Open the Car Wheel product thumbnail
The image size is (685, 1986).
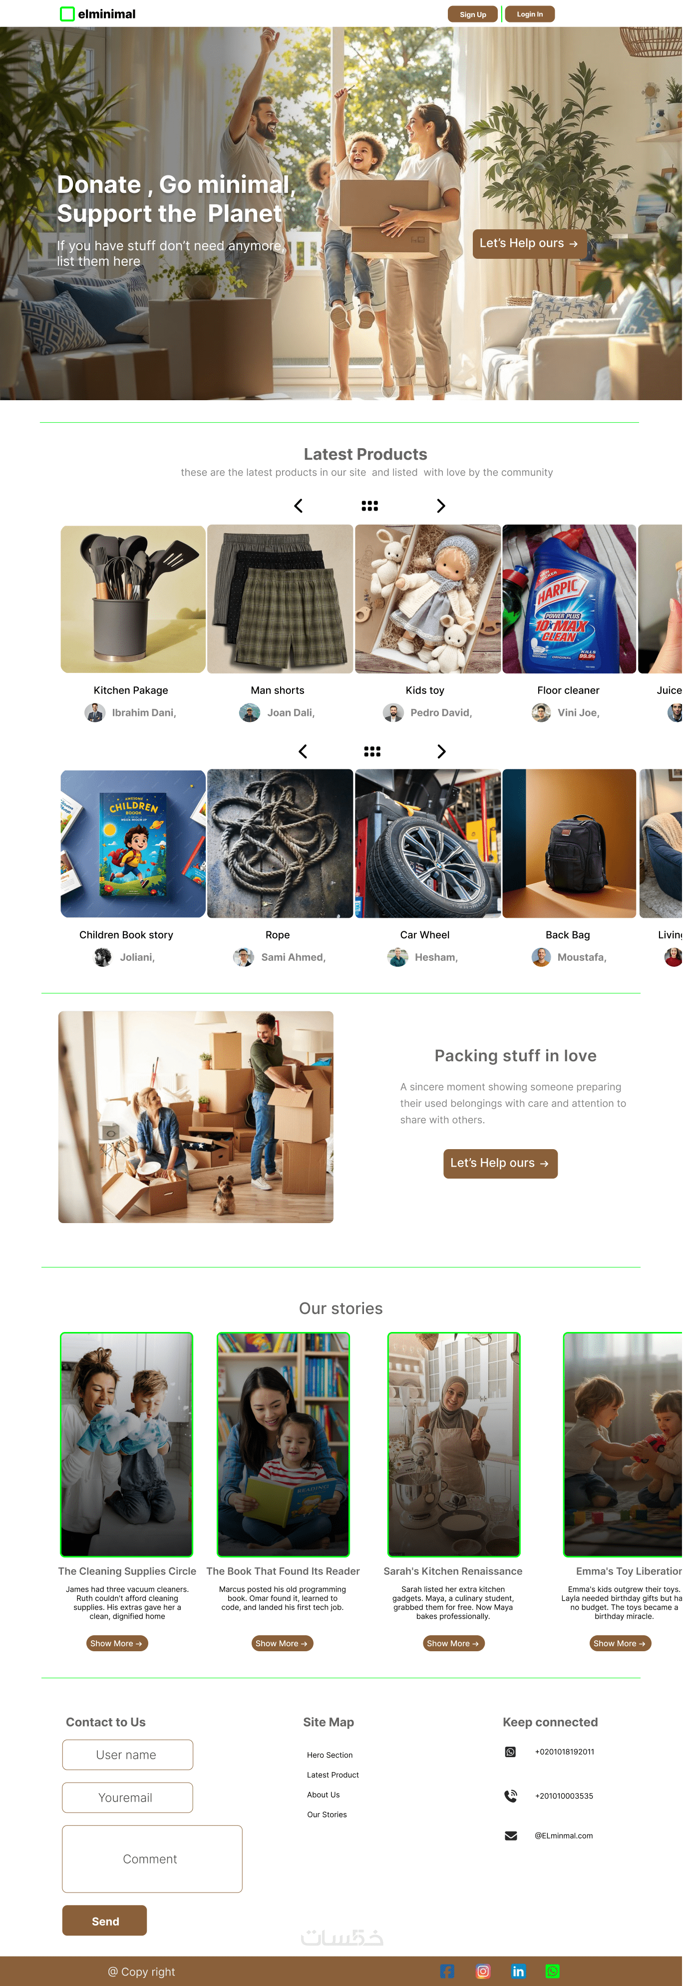point(428,843)
